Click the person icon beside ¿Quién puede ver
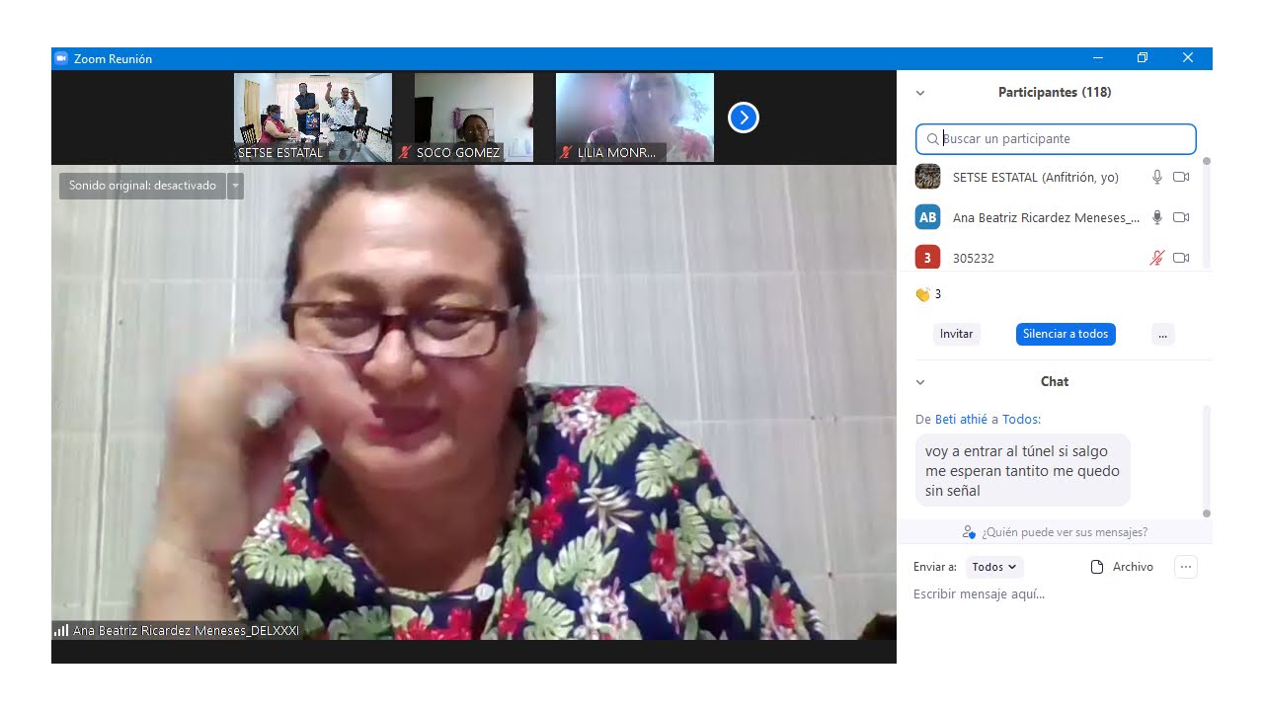 pyautogui.click(x=969, y=532)
